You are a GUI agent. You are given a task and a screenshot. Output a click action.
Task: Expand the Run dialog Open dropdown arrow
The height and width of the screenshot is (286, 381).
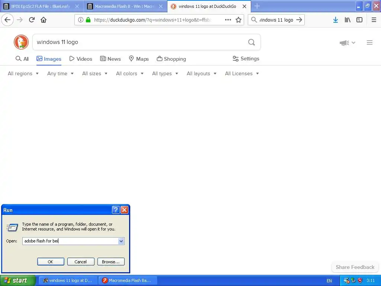coord(121,241)
